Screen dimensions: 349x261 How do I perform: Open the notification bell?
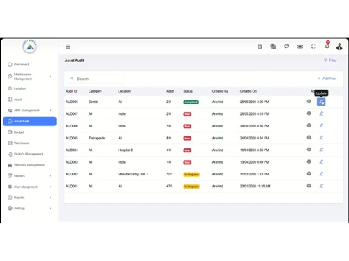tap(327, 46)
